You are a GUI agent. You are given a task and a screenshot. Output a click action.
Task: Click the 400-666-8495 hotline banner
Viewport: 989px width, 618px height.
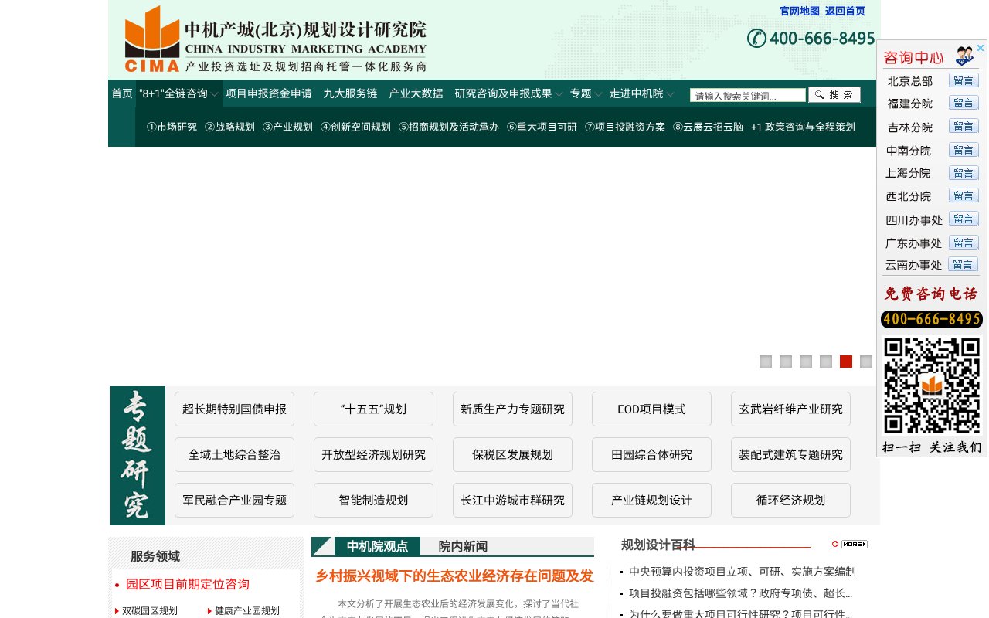tap(931, 319)
